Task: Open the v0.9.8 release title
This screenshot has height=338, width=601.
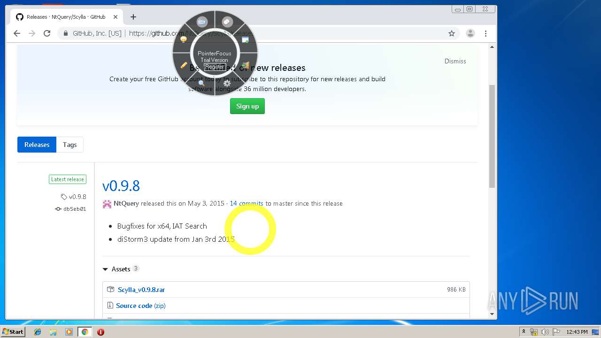Action: pos(121,186)
